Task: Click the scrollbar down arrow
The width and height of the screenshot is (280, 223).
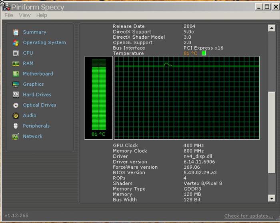Action: [x=272, y=198]
